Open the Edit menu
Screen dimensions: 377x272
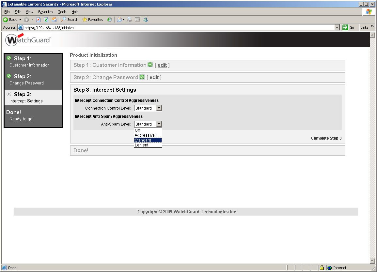18,12
